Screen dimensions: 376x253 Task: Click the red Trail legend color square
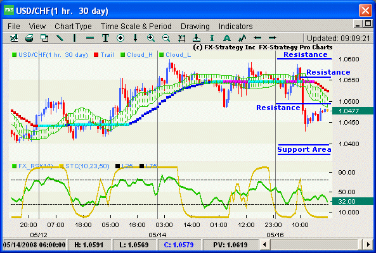coord(96,55)
